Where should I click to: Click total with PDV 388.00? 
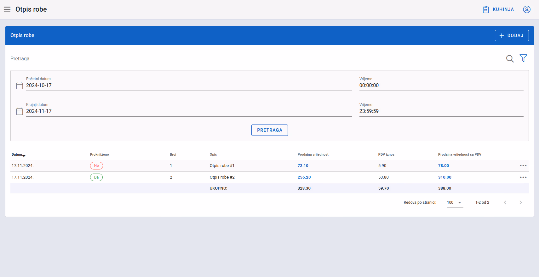tap(444, 188)
